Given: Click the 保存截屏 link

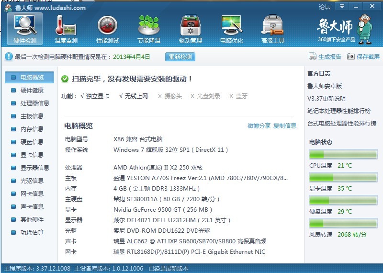Looking at the screenshot, I should (368, 57).
